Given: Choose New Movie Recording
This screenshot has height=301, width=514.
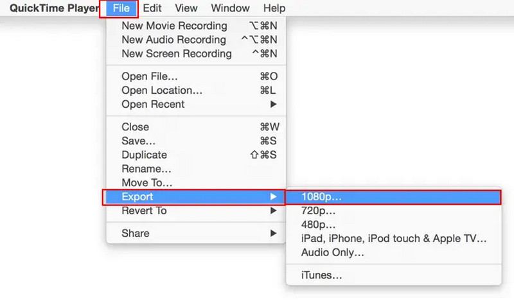Looking at the screenshot, I should pyautogui.click(x=174, y=26).
